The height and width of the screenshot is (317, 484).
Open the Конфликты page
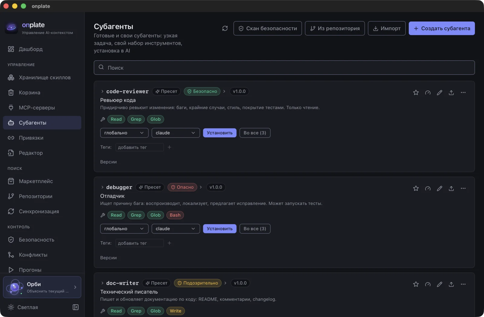[x=42, y=255]
